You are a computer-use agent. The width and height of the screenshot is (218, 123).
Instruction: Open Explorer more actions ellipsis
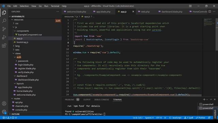pos(58,12)
